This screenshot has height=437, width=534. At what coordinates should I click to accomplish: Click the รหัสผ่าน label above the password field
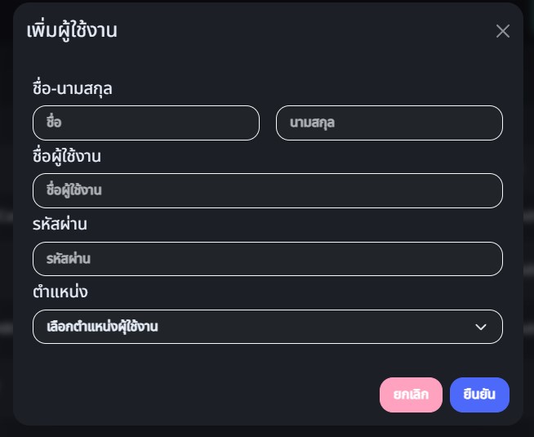click(60, 224)
